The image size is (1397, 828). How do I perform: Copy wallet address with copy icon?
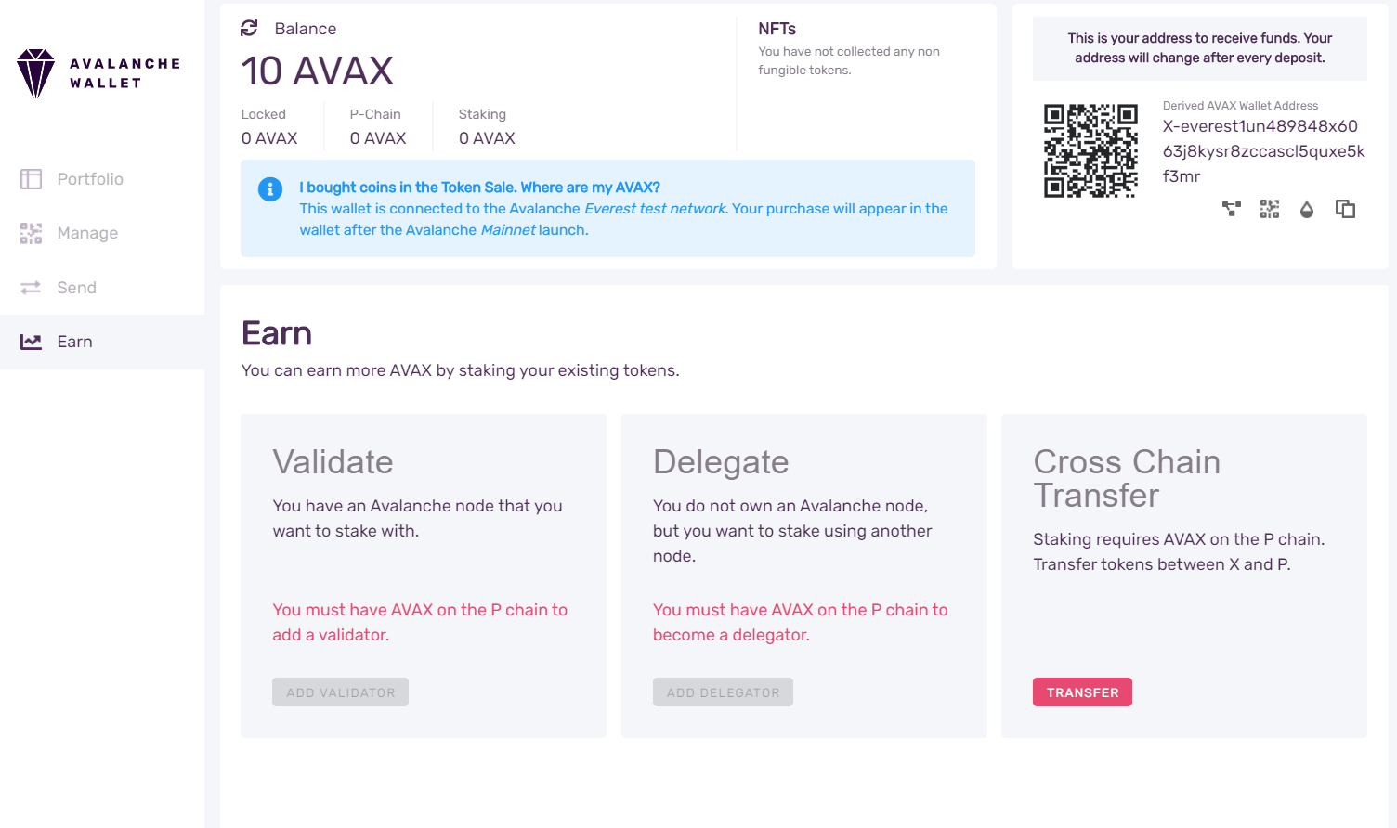click(x=1345, y=209)
